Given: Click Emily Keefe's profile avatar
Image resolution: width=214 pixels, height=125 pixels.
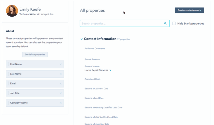Looking at the screenshot, I should [x=12, y=11].
